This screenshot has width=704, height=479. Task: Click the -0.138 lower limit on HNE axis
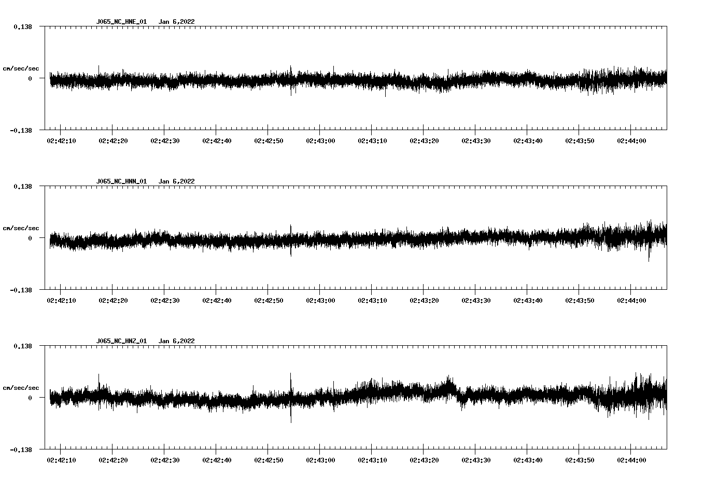[21, 131]
